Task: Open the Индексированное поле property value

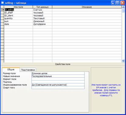Action: click(x=58, y=85)
